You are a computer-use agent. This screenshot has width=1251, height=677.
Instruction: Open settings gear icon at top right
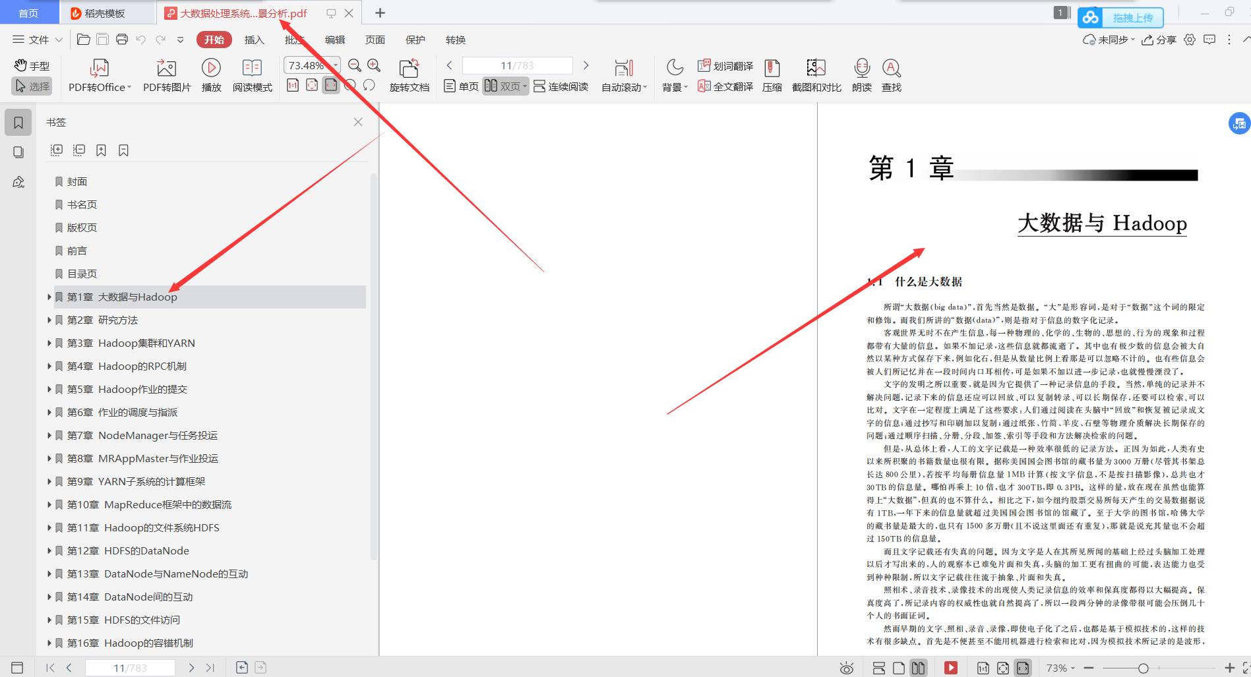click(x=1190, y=40)
